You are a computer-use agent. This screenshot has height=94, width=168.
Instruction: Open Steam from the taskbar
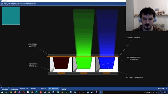(92, 92)
